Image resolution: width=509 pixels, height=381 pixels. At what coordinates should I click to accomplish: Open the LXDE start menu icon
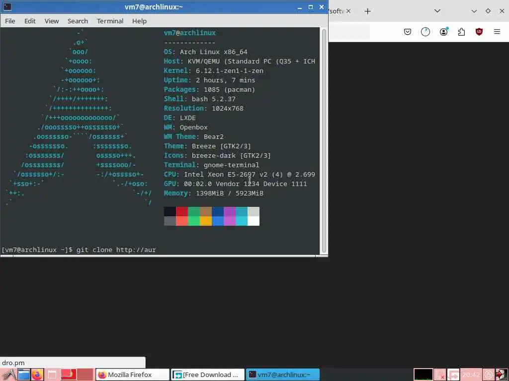(x=8, y=375)
